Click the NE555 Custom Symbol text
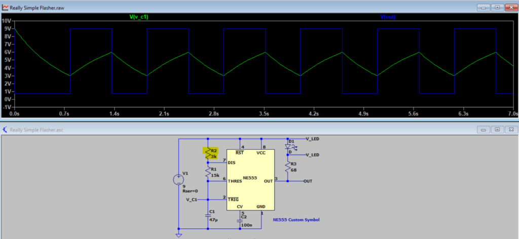 pyautogui.click(x=296, y=220)
